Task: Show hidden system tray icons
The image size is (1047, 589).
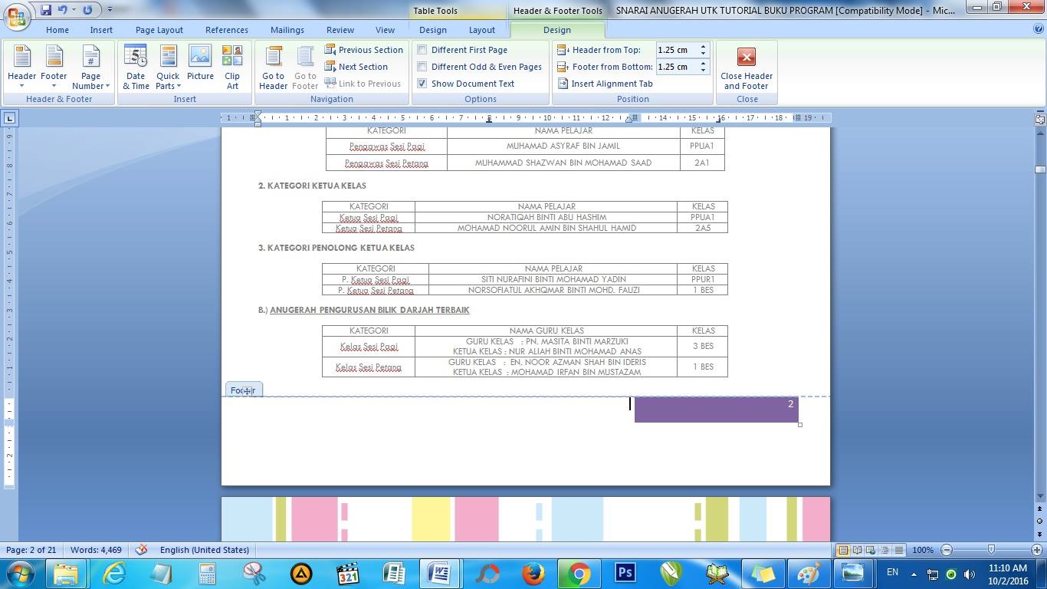Action: click(913, 574)
